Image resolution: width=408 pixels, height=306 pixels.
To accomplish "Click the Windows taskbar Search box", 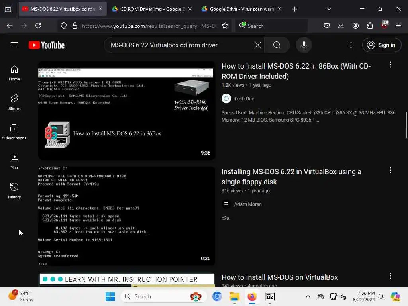I will point(164,296).
